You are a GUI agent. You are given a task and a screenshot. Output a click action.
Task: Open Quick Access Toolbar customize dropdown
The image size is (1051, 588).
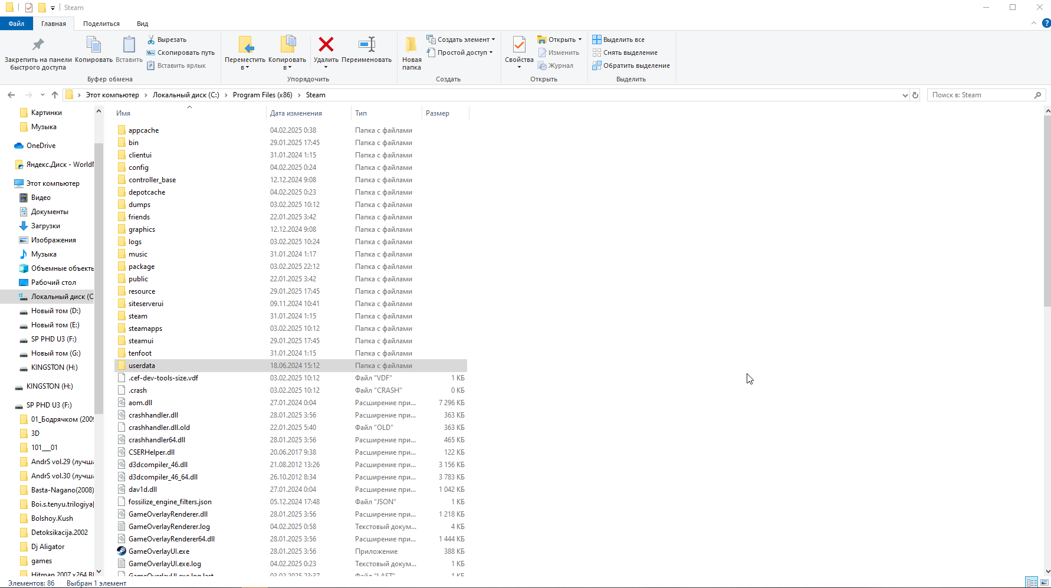[x=52, y=8]
